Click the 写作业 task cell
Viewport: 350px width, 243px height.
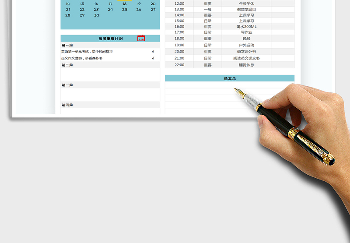[x=246, y=32]
